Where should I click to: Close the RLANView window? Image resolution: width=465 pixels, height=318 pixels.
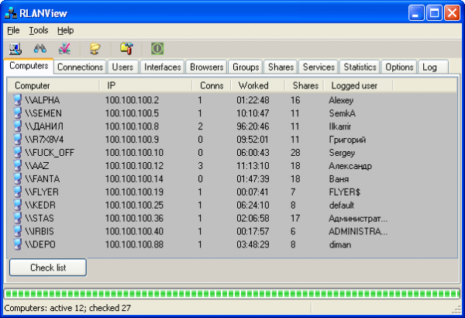[x=453, y=13]
